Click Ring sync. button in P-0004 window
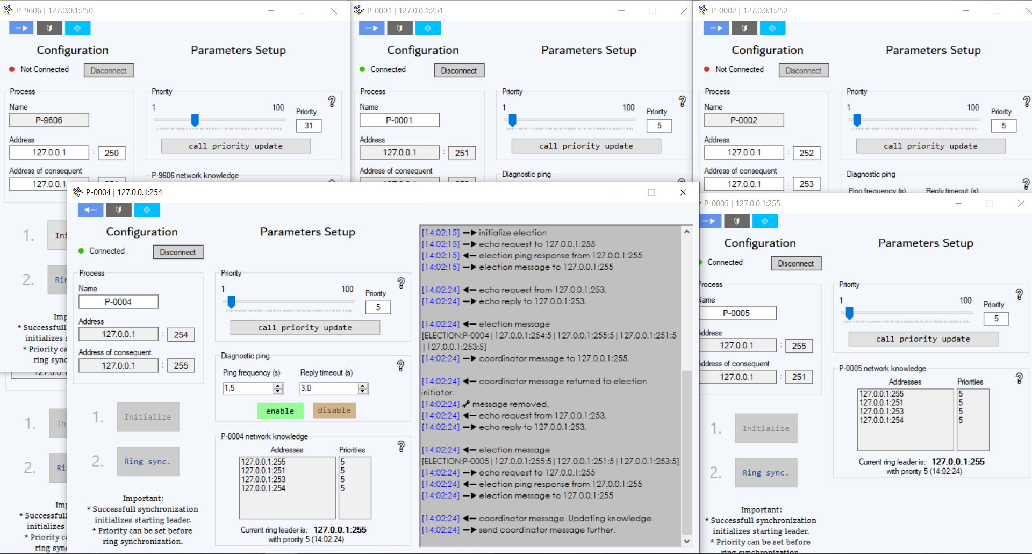Image resolution: width=1032 pixels, height=554 pixels. [x=148, y=462]
